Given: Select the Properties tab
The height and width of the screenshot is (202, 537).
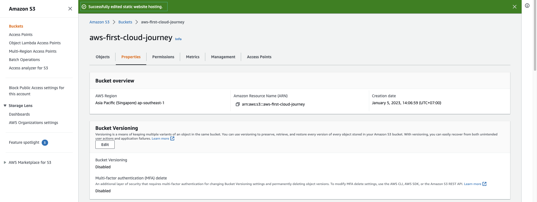Looking at the screenshot, I should pyautogui.click(x=131, y=57).
